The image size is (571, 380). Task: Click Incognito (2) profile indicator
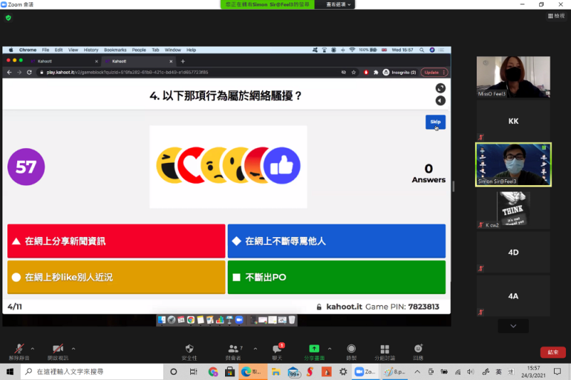(x=399, y=73)
